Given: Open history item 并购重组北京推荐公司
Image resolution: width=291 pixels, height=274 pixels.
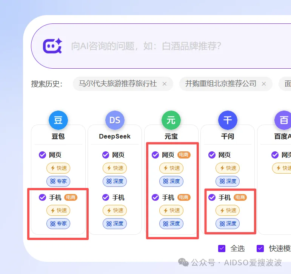Looking at the screenshot, I should tap(220, 84).
